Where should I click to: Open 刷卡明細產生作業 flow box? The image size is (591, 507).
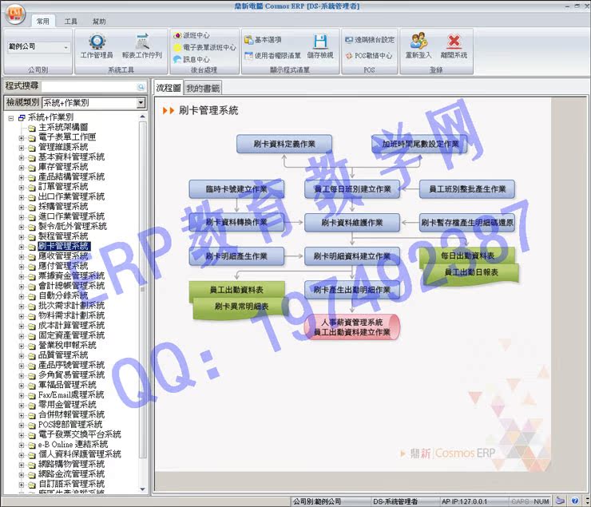[236, 256]
